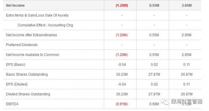209x111 pixels.
Task: Select the Preferred Dividends row label
Action: coord(22,45)
